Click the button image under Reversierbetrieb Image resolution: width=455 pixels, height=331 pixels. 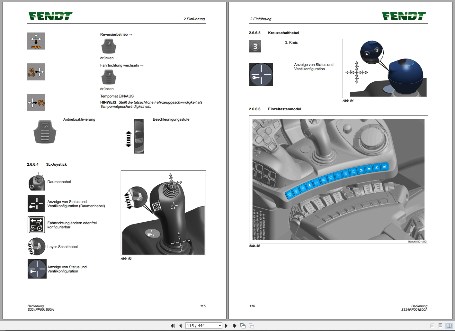[x=109, y=47]
